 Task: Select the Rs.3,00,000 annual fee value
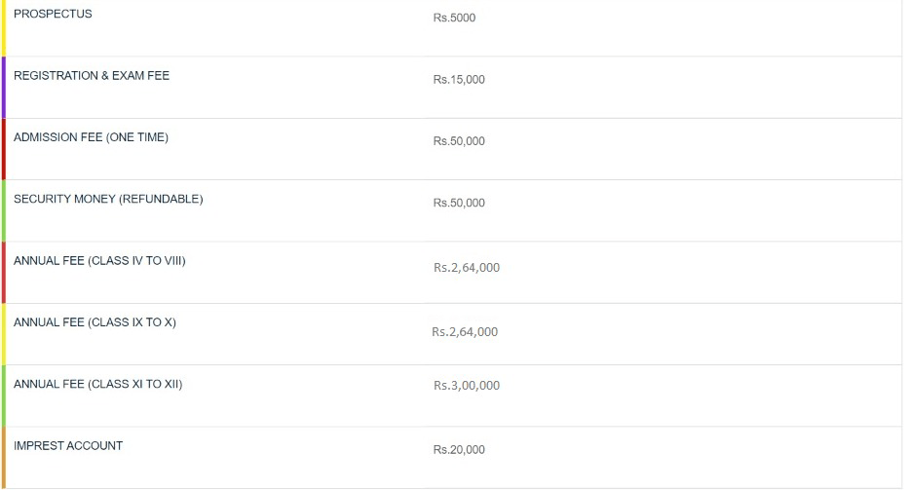point(467,385)
